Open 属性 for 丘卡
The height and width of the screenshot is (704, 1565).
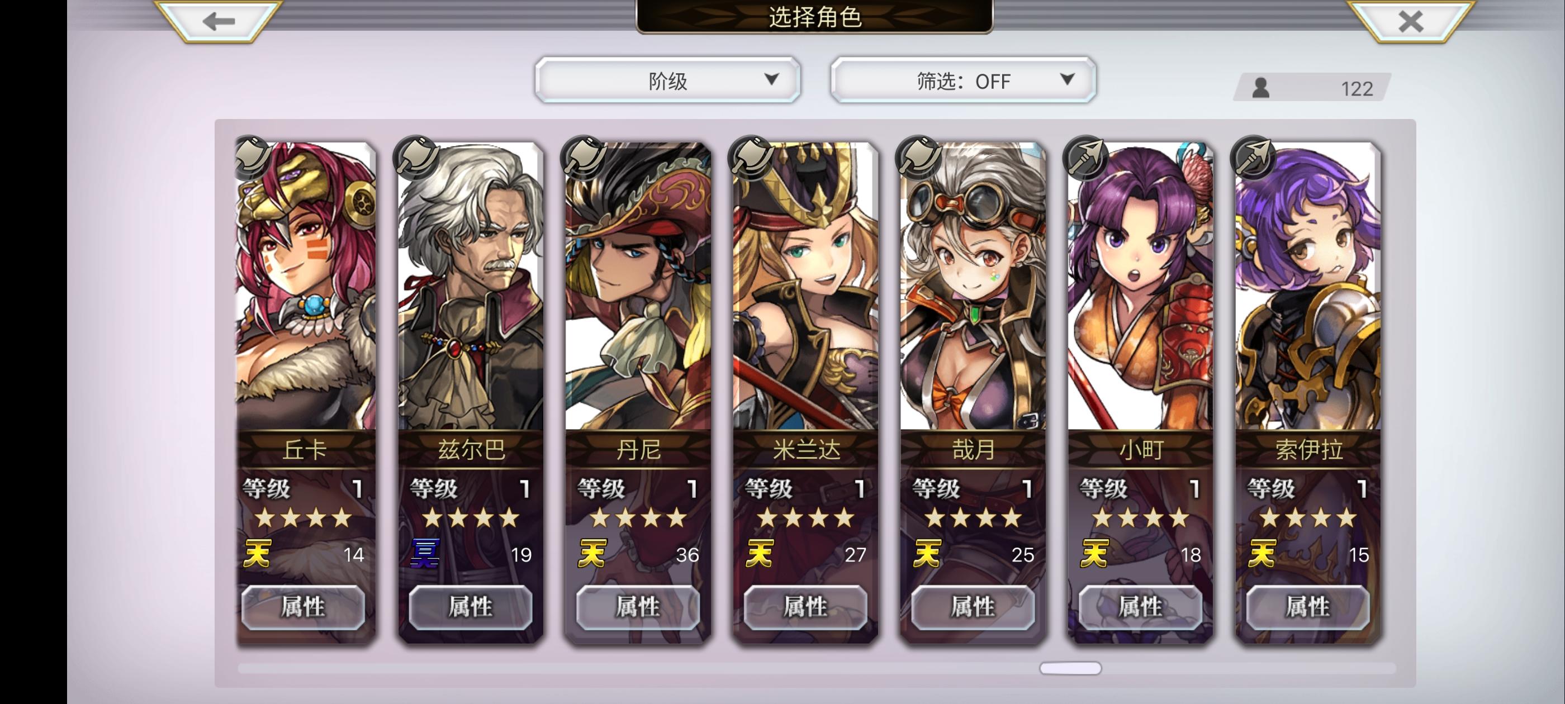(x=303, y=607)
